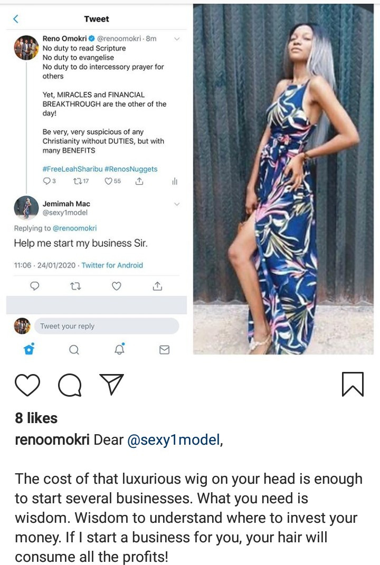Tap the Instagram like heart icon
This screenshot has height=565, width=380.
tap(27, 385)
